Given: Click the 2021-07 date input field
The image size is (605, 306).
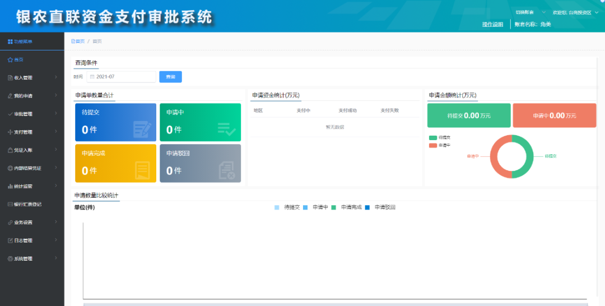Looking at the screenshot, I should click(x=122, y=77).
